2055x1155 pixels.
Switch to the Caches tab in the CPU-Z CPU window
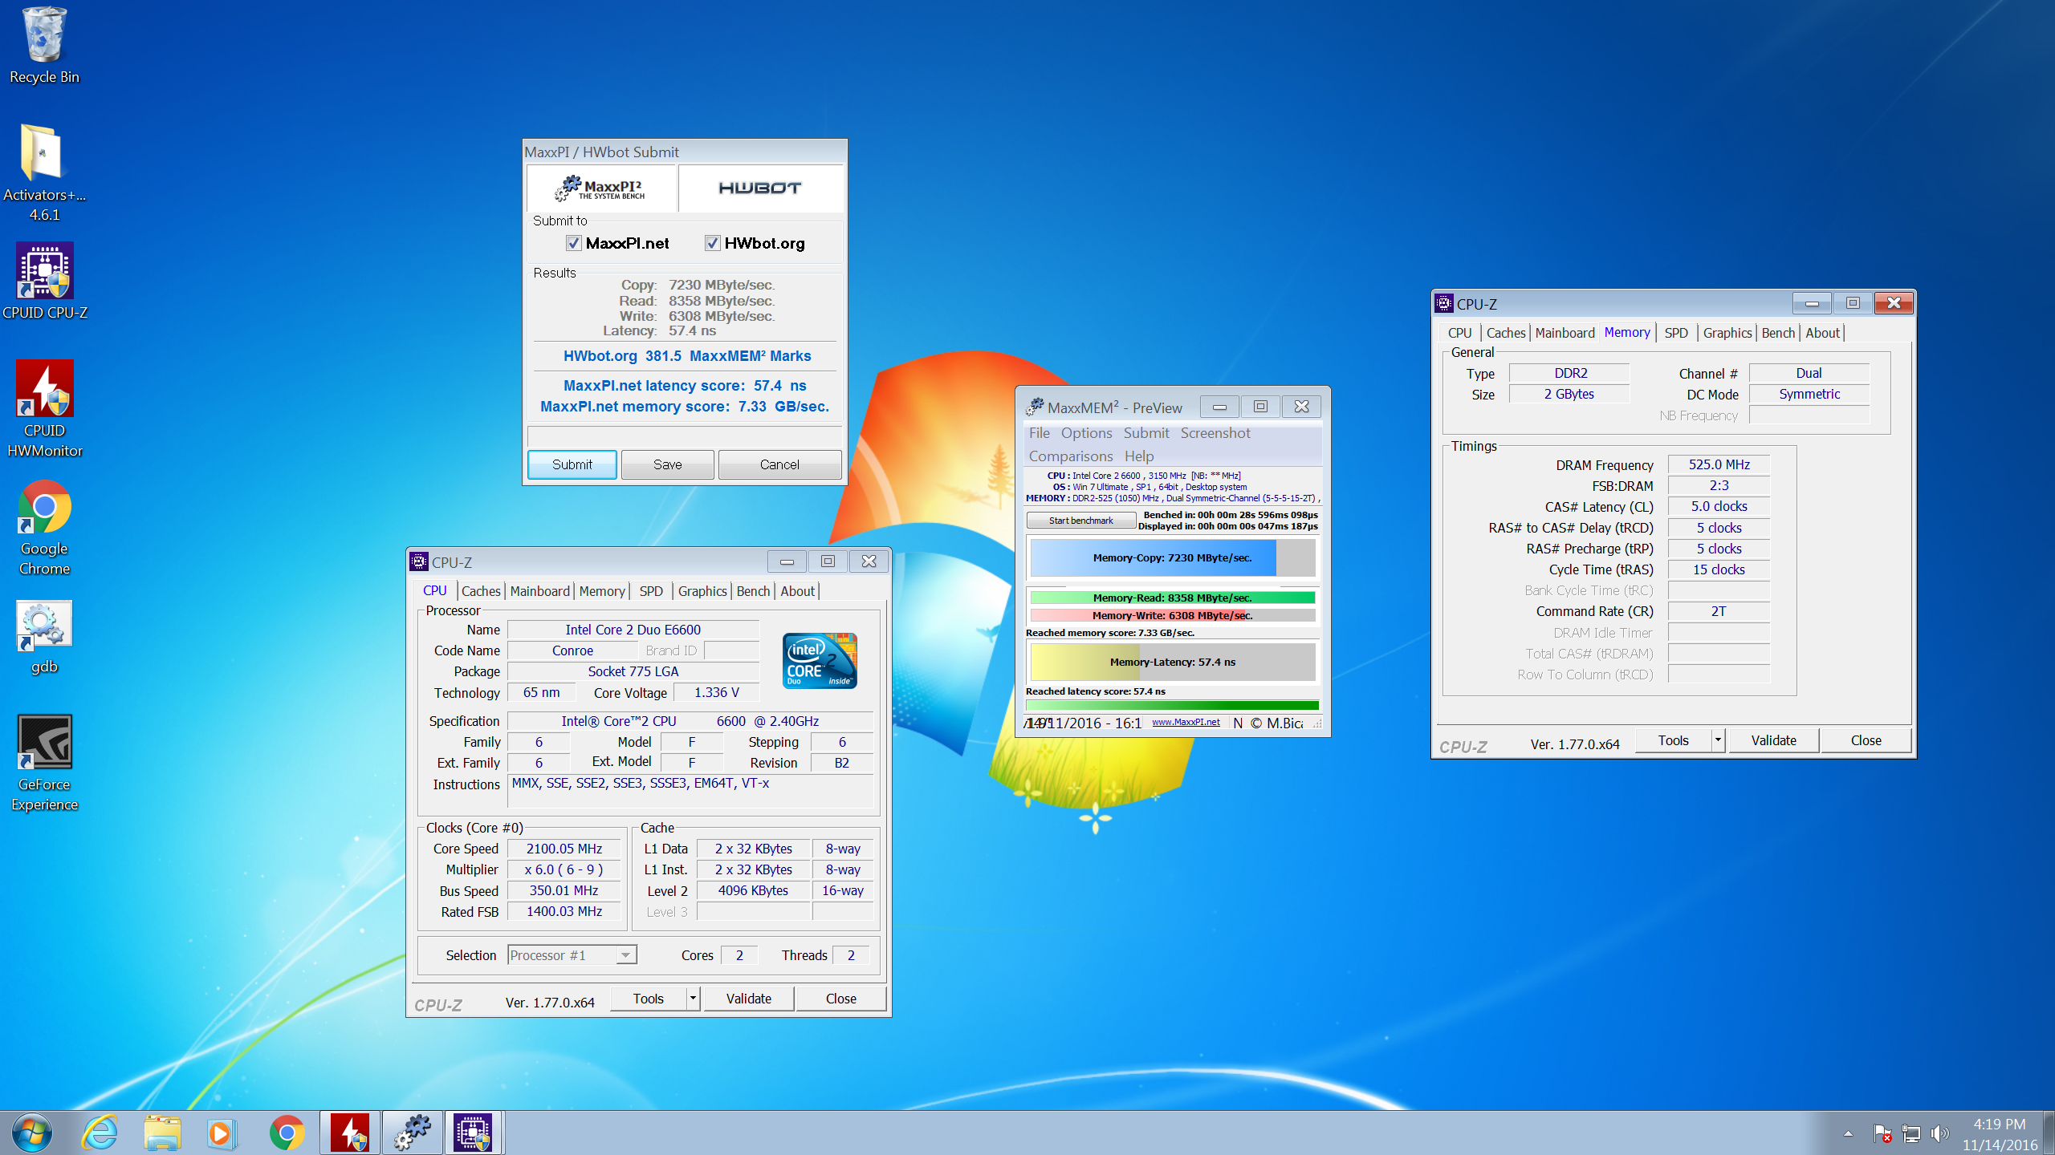click(481, 591)
